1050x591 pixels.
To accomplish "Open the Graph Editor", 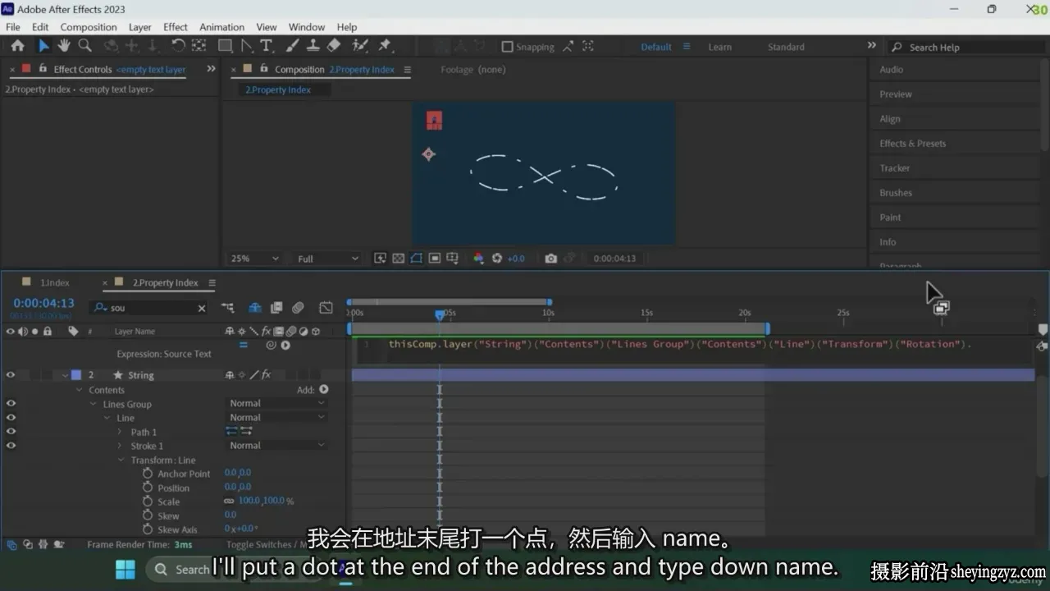I will 326,308.
